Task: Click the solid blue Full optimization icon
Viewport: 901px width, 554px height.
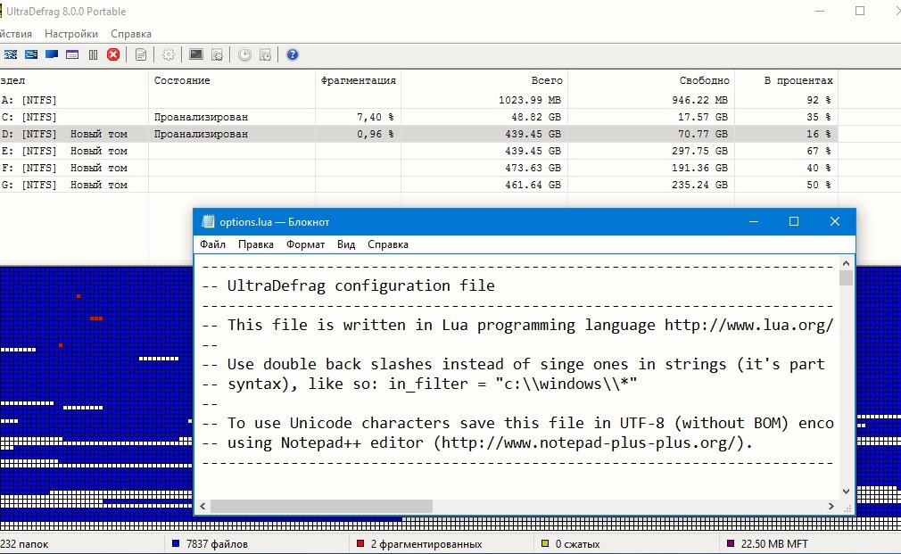Action: coord(52,54)
